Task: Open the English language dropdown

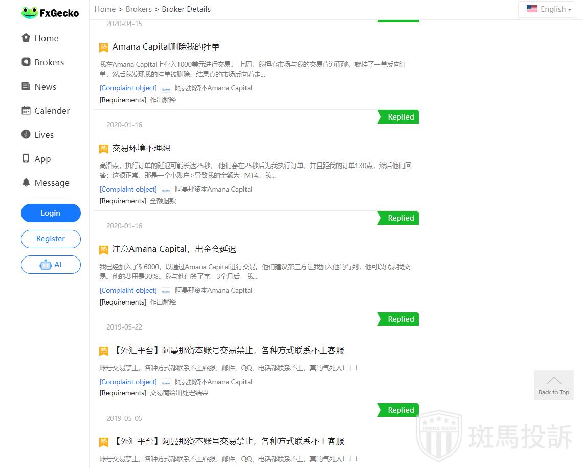Action: pos(549,9)
